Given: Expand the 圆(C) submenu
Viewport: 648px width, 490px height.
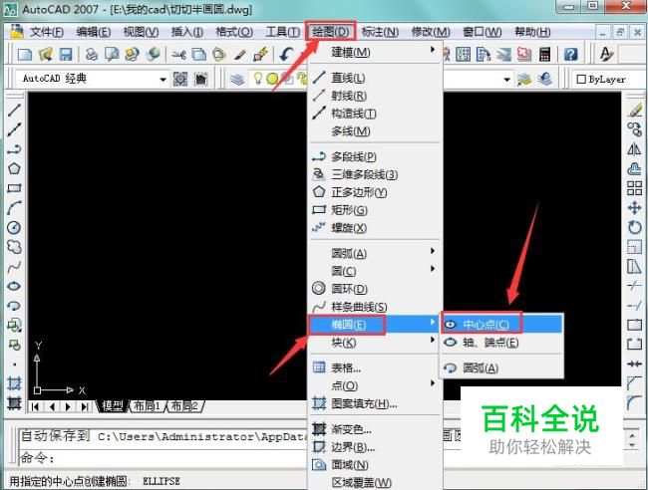Looking at the screenshot, I should [x=374, y=271].
